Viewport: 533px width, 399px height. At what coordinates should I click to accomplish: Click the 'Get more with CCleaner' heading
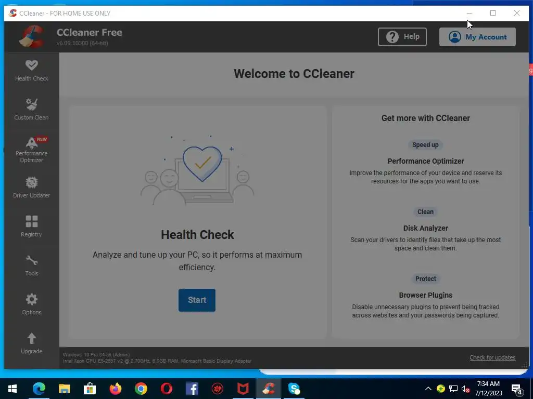426,118
